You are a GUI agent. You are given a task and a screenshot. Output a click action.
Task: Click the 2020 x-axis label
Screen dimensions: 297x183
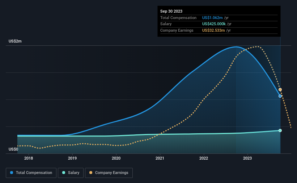pos(116,158)
